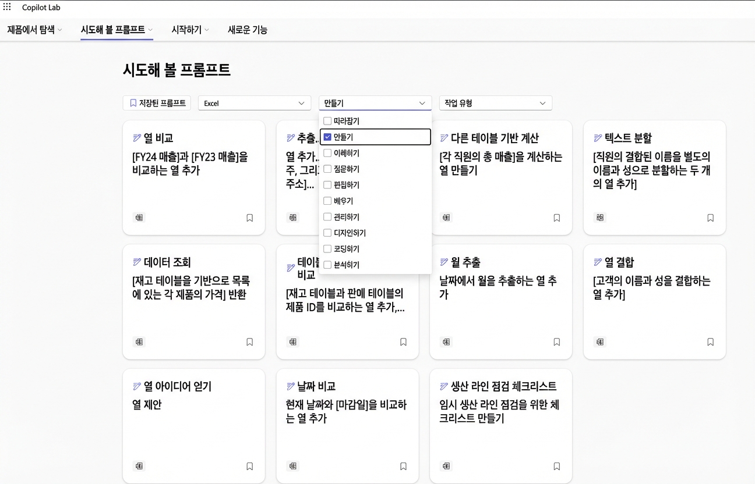The image size is (755, 484).
Task: Check the 따라잡기 checkbox
Action: 327,121
